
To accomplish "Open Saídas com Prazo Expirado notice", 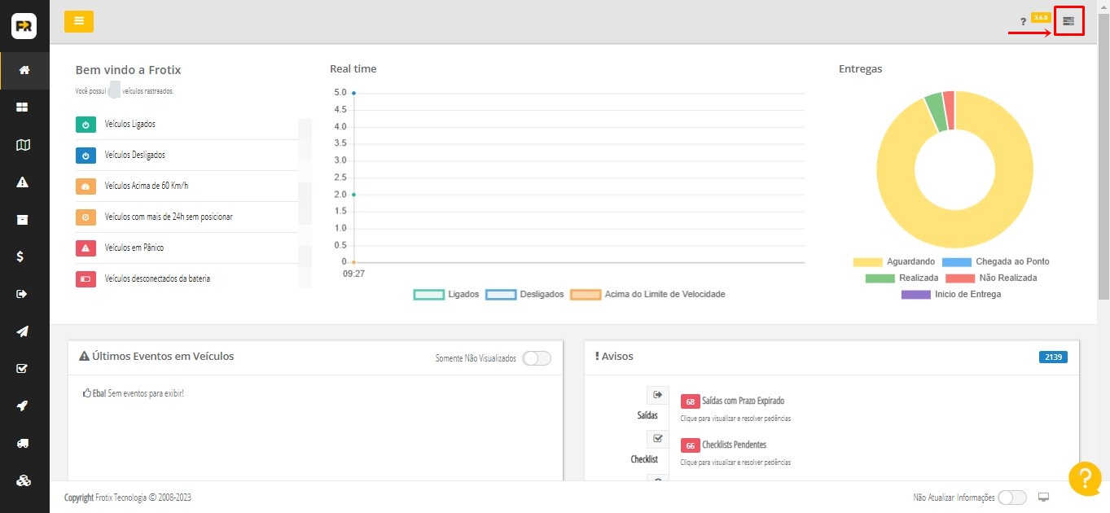I will [742, 401].
